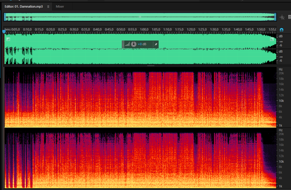Click the list icon beside zoom navigator
Image resolution: width=291 pixels, height=190 pixels.
(290, 17)
